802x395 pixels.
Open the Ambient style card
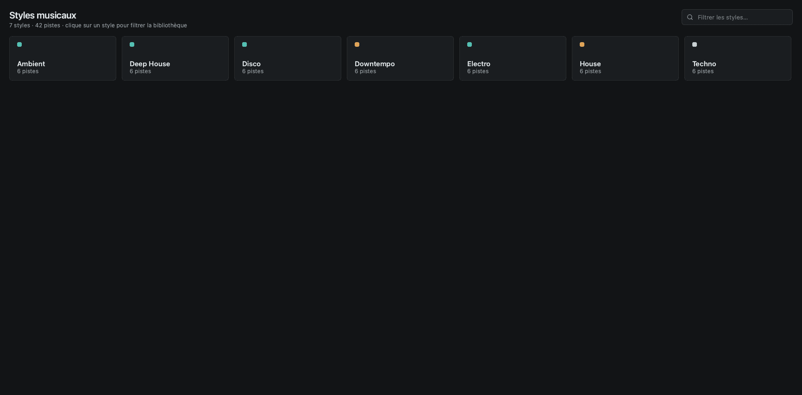[63, 58]
